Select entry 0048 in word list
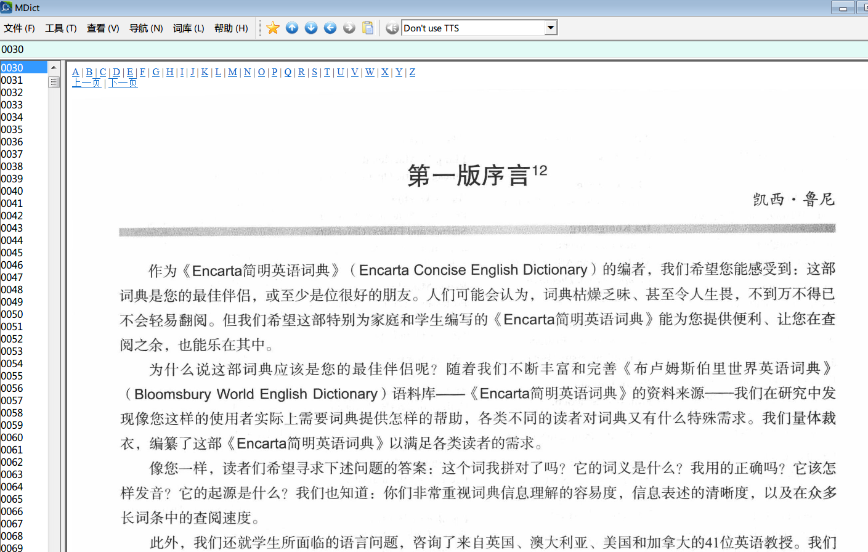Screen dimensions: 868x552 click(x=23, y=290)
